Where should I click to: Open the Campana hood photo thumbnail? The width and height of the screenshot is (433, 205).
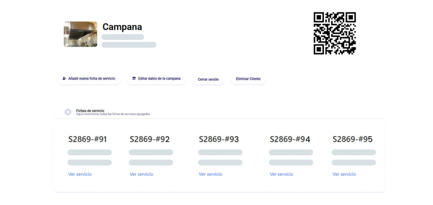coord(81,34)
